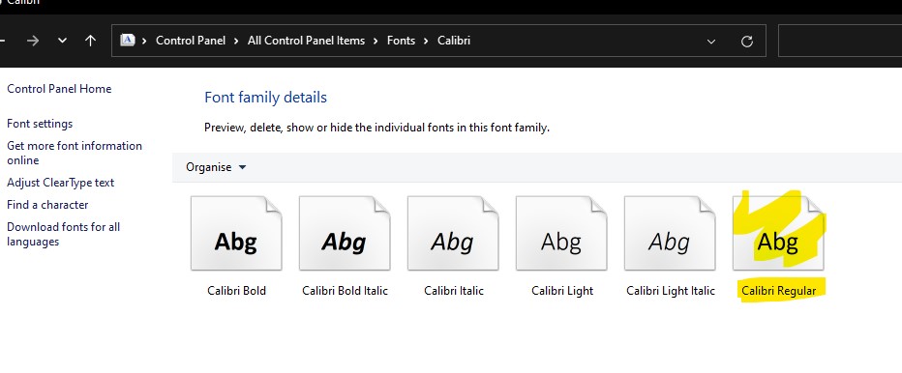The height and width of the screenshot is (373, 902).
Task: Open the Organise dropdown menu
Action: coord(216,167)
